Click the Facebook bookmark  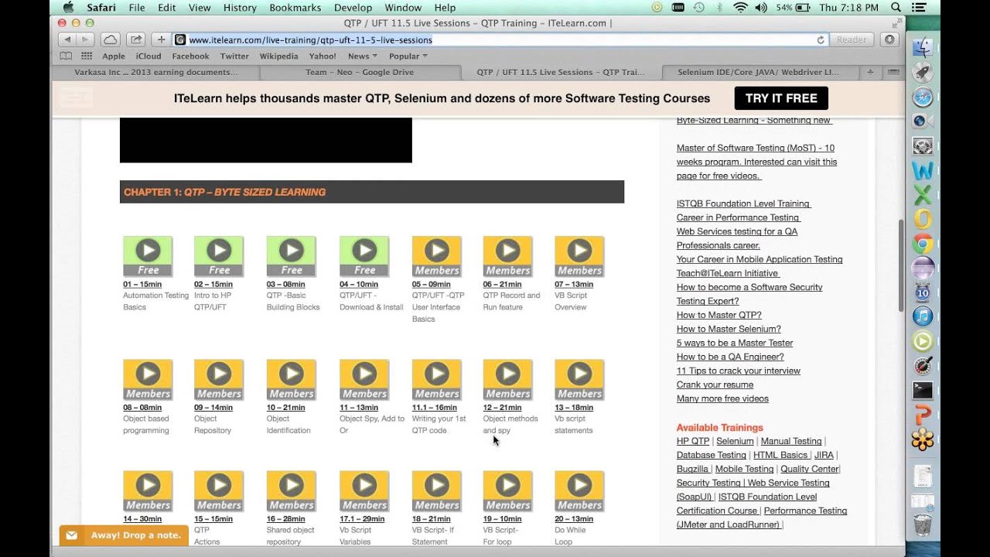click(190, 56)
